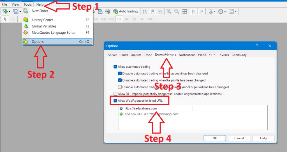Click the Signals cloud user icon
Screen dimensions: 287x152
click(100, 12)
